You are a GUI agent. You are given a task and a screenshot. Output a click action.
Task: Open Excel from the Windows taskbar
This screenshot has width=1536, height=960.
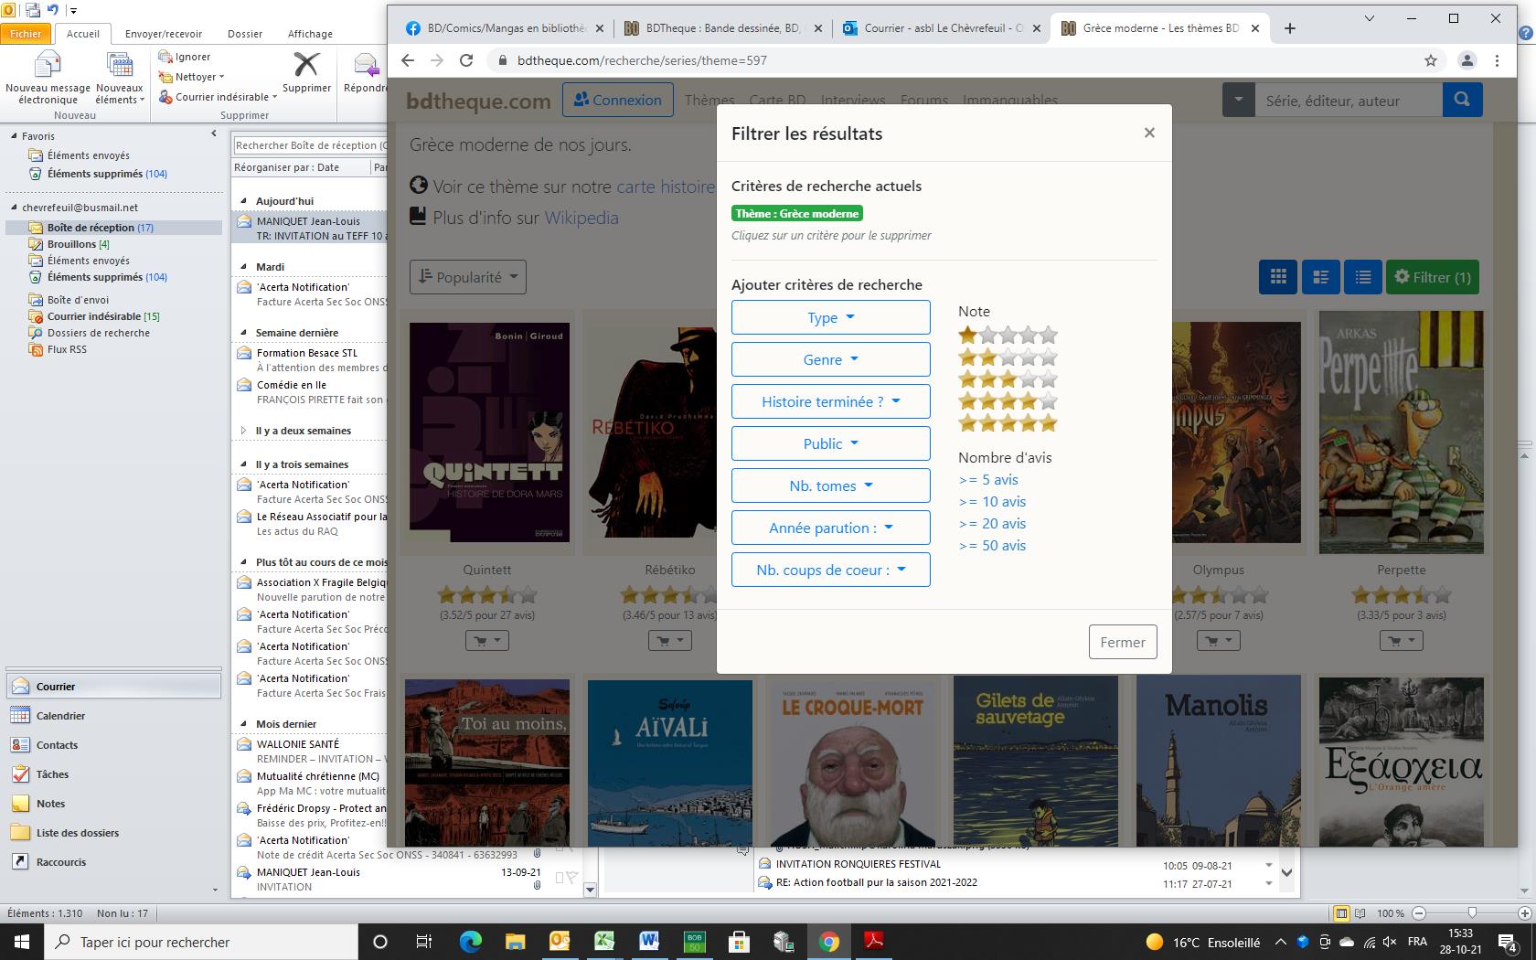(x=604, y=941)
